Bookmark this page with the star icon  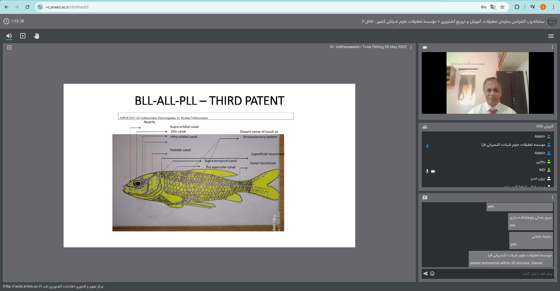click(x=502, y=7)
